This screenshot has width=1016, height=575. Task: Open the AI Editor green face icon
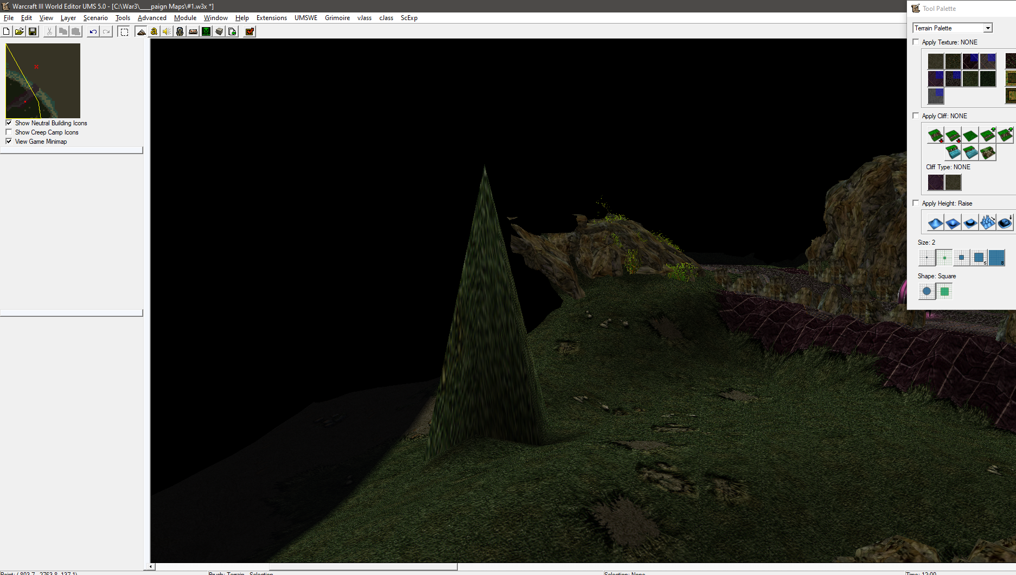(x=206, y=31)
